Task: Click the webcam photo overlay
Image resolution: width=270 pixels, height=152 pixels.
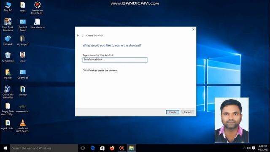Action: coord(232,120)
